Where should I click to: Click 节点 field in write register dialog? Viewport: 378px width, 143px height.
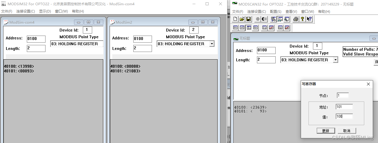342,95
